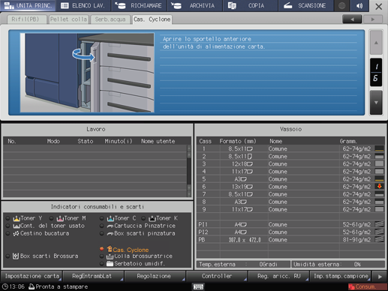Screen dimensions: 388x291
Task: Click the lamp beside Cartuccia Pinzatrice
Action: pyautogui.click(x=102, y=226)
